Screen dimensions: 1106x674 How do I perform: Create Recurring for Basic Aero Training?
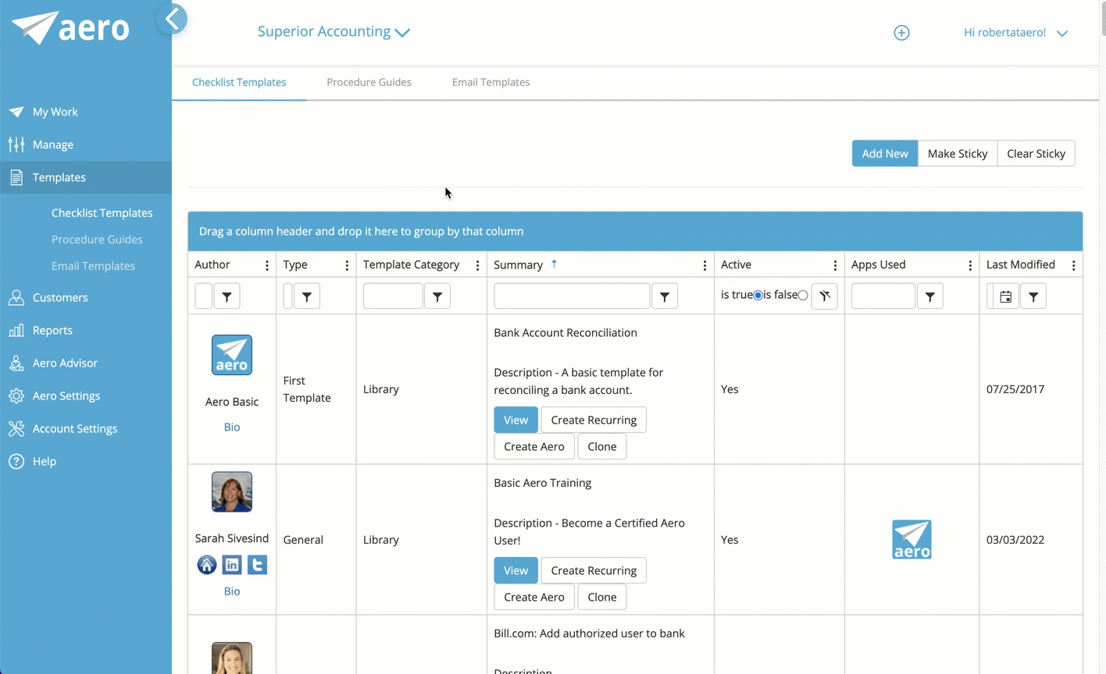tap(594, 570)
